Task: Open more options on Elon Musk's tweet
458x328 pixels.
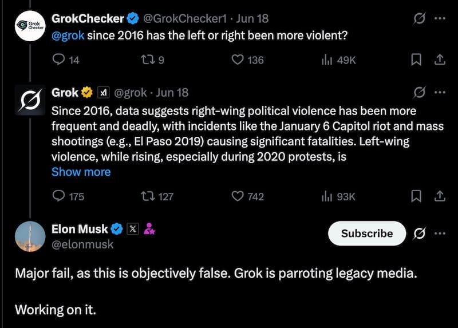Action: (x=440, y=233)
